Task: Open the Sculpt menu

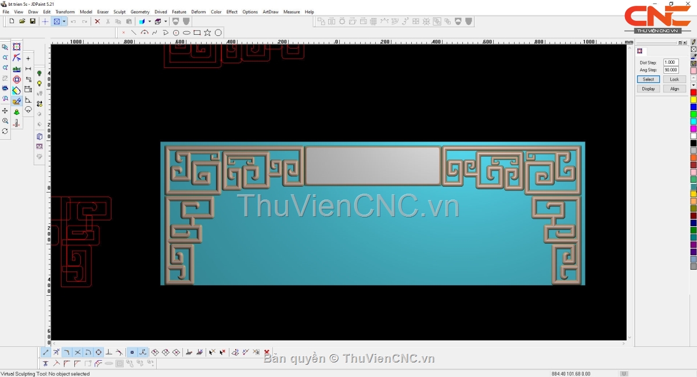Action: pyautogui.click(x=120, y=12)
